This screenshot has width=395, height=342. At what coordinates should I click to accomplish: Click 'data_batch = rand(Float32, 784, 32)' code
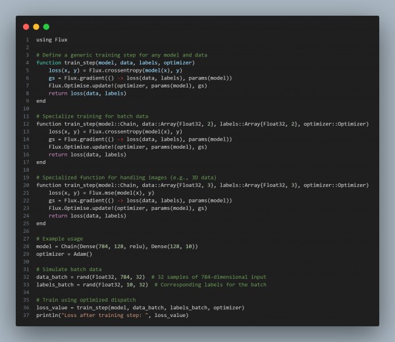(91, 277)
